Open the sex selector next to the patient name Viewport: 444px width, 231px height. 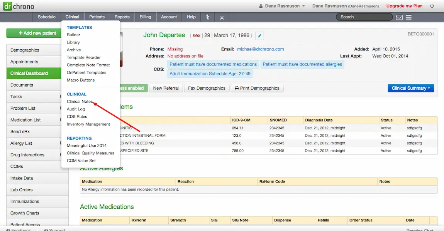[197, 35]
